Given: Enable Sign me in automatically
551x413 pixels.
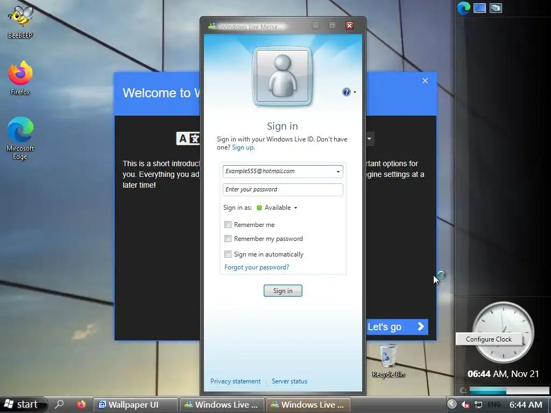Looking at the screenshot, I should (x=228, y=254).
